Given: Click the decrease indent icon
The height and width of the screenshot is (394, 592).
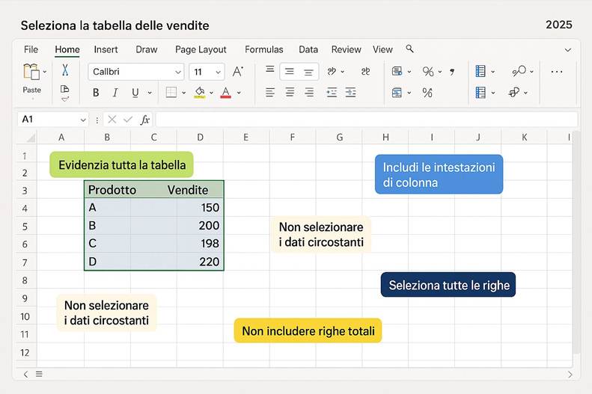Looking at the screenshot, I should pyautogui.click(x=332, y=93).
